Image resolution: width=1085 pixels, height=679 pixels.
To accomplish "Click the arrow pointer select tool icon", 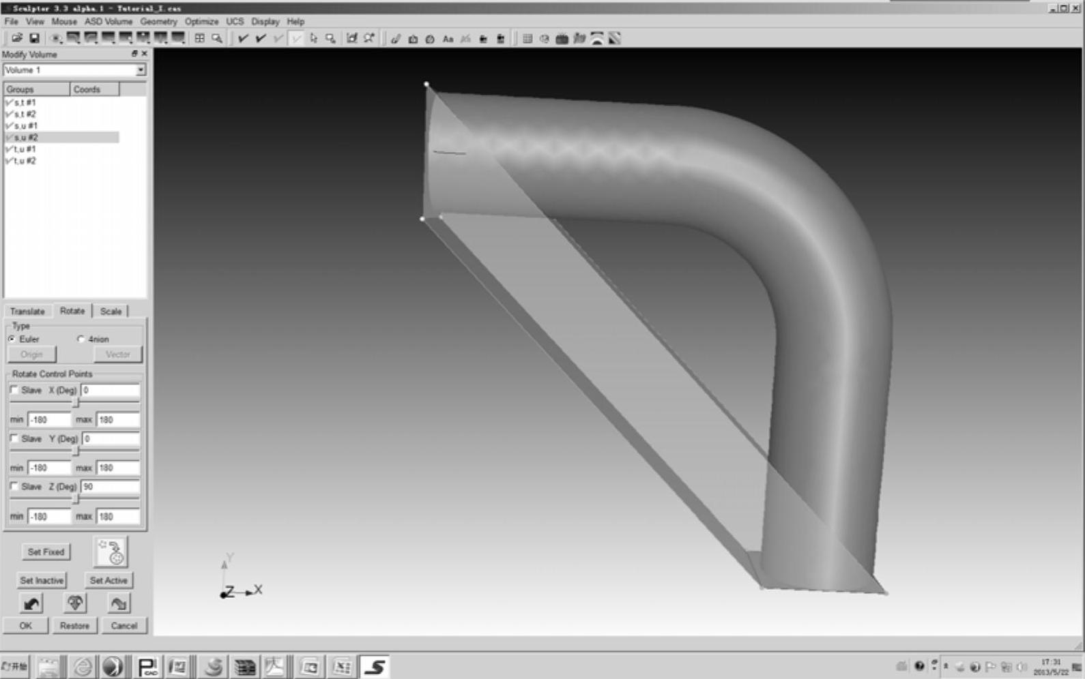I will (x=313, y=39).
